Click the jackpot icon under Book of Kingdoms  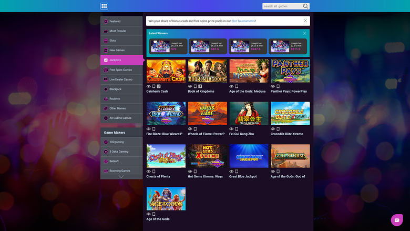click(200, 86)
